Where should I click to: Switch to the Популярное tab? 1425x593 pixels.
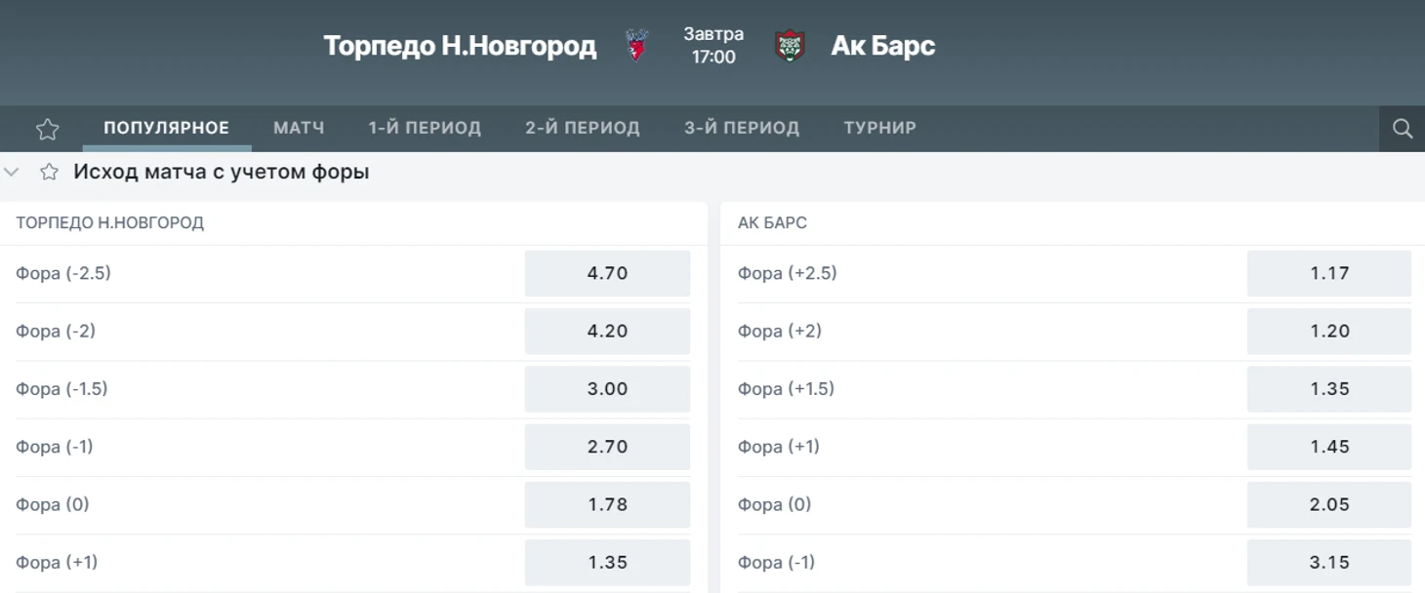pyautogui.click(x=166, y=128)
